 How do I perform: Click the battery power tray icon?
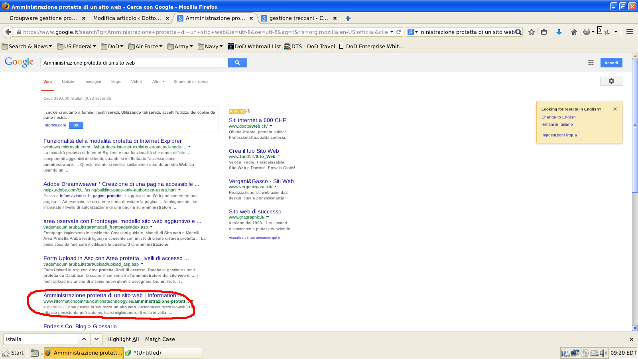565,353
